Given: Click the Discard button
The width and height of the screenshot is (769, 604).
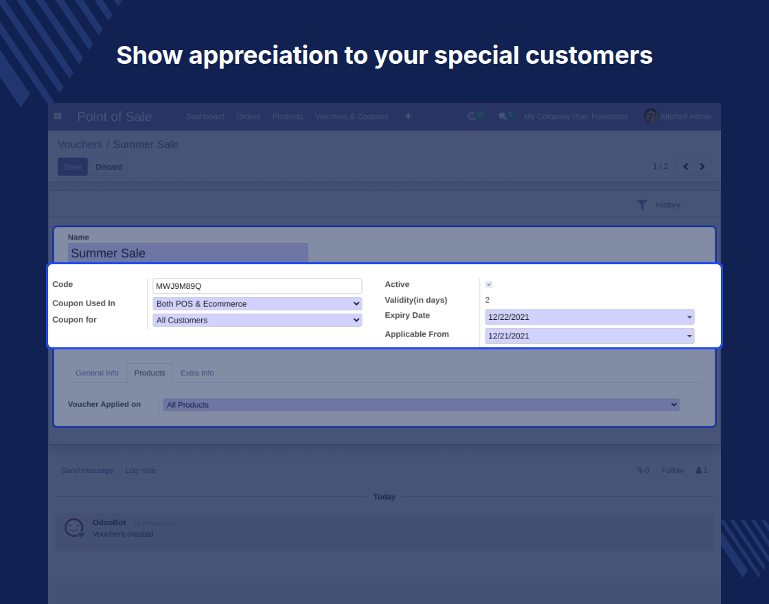Looking at the screenshot, I should click(109, 167).
